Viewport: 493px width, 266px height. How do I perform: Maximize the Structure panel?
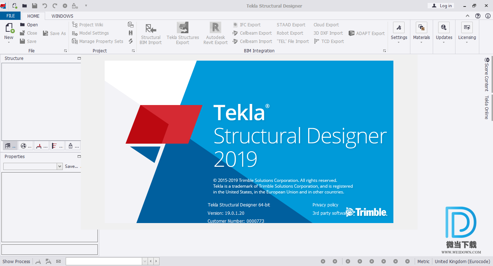click(79, 58)
